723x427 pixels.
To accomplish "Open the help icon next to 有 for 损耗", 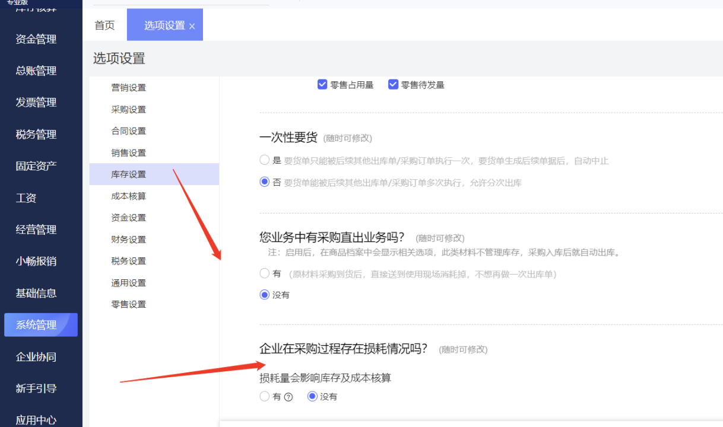I will click(x=288, y=397).
